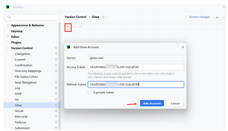
Task: Click the project-level icon on Version Control row
Action: pos(56,48)
